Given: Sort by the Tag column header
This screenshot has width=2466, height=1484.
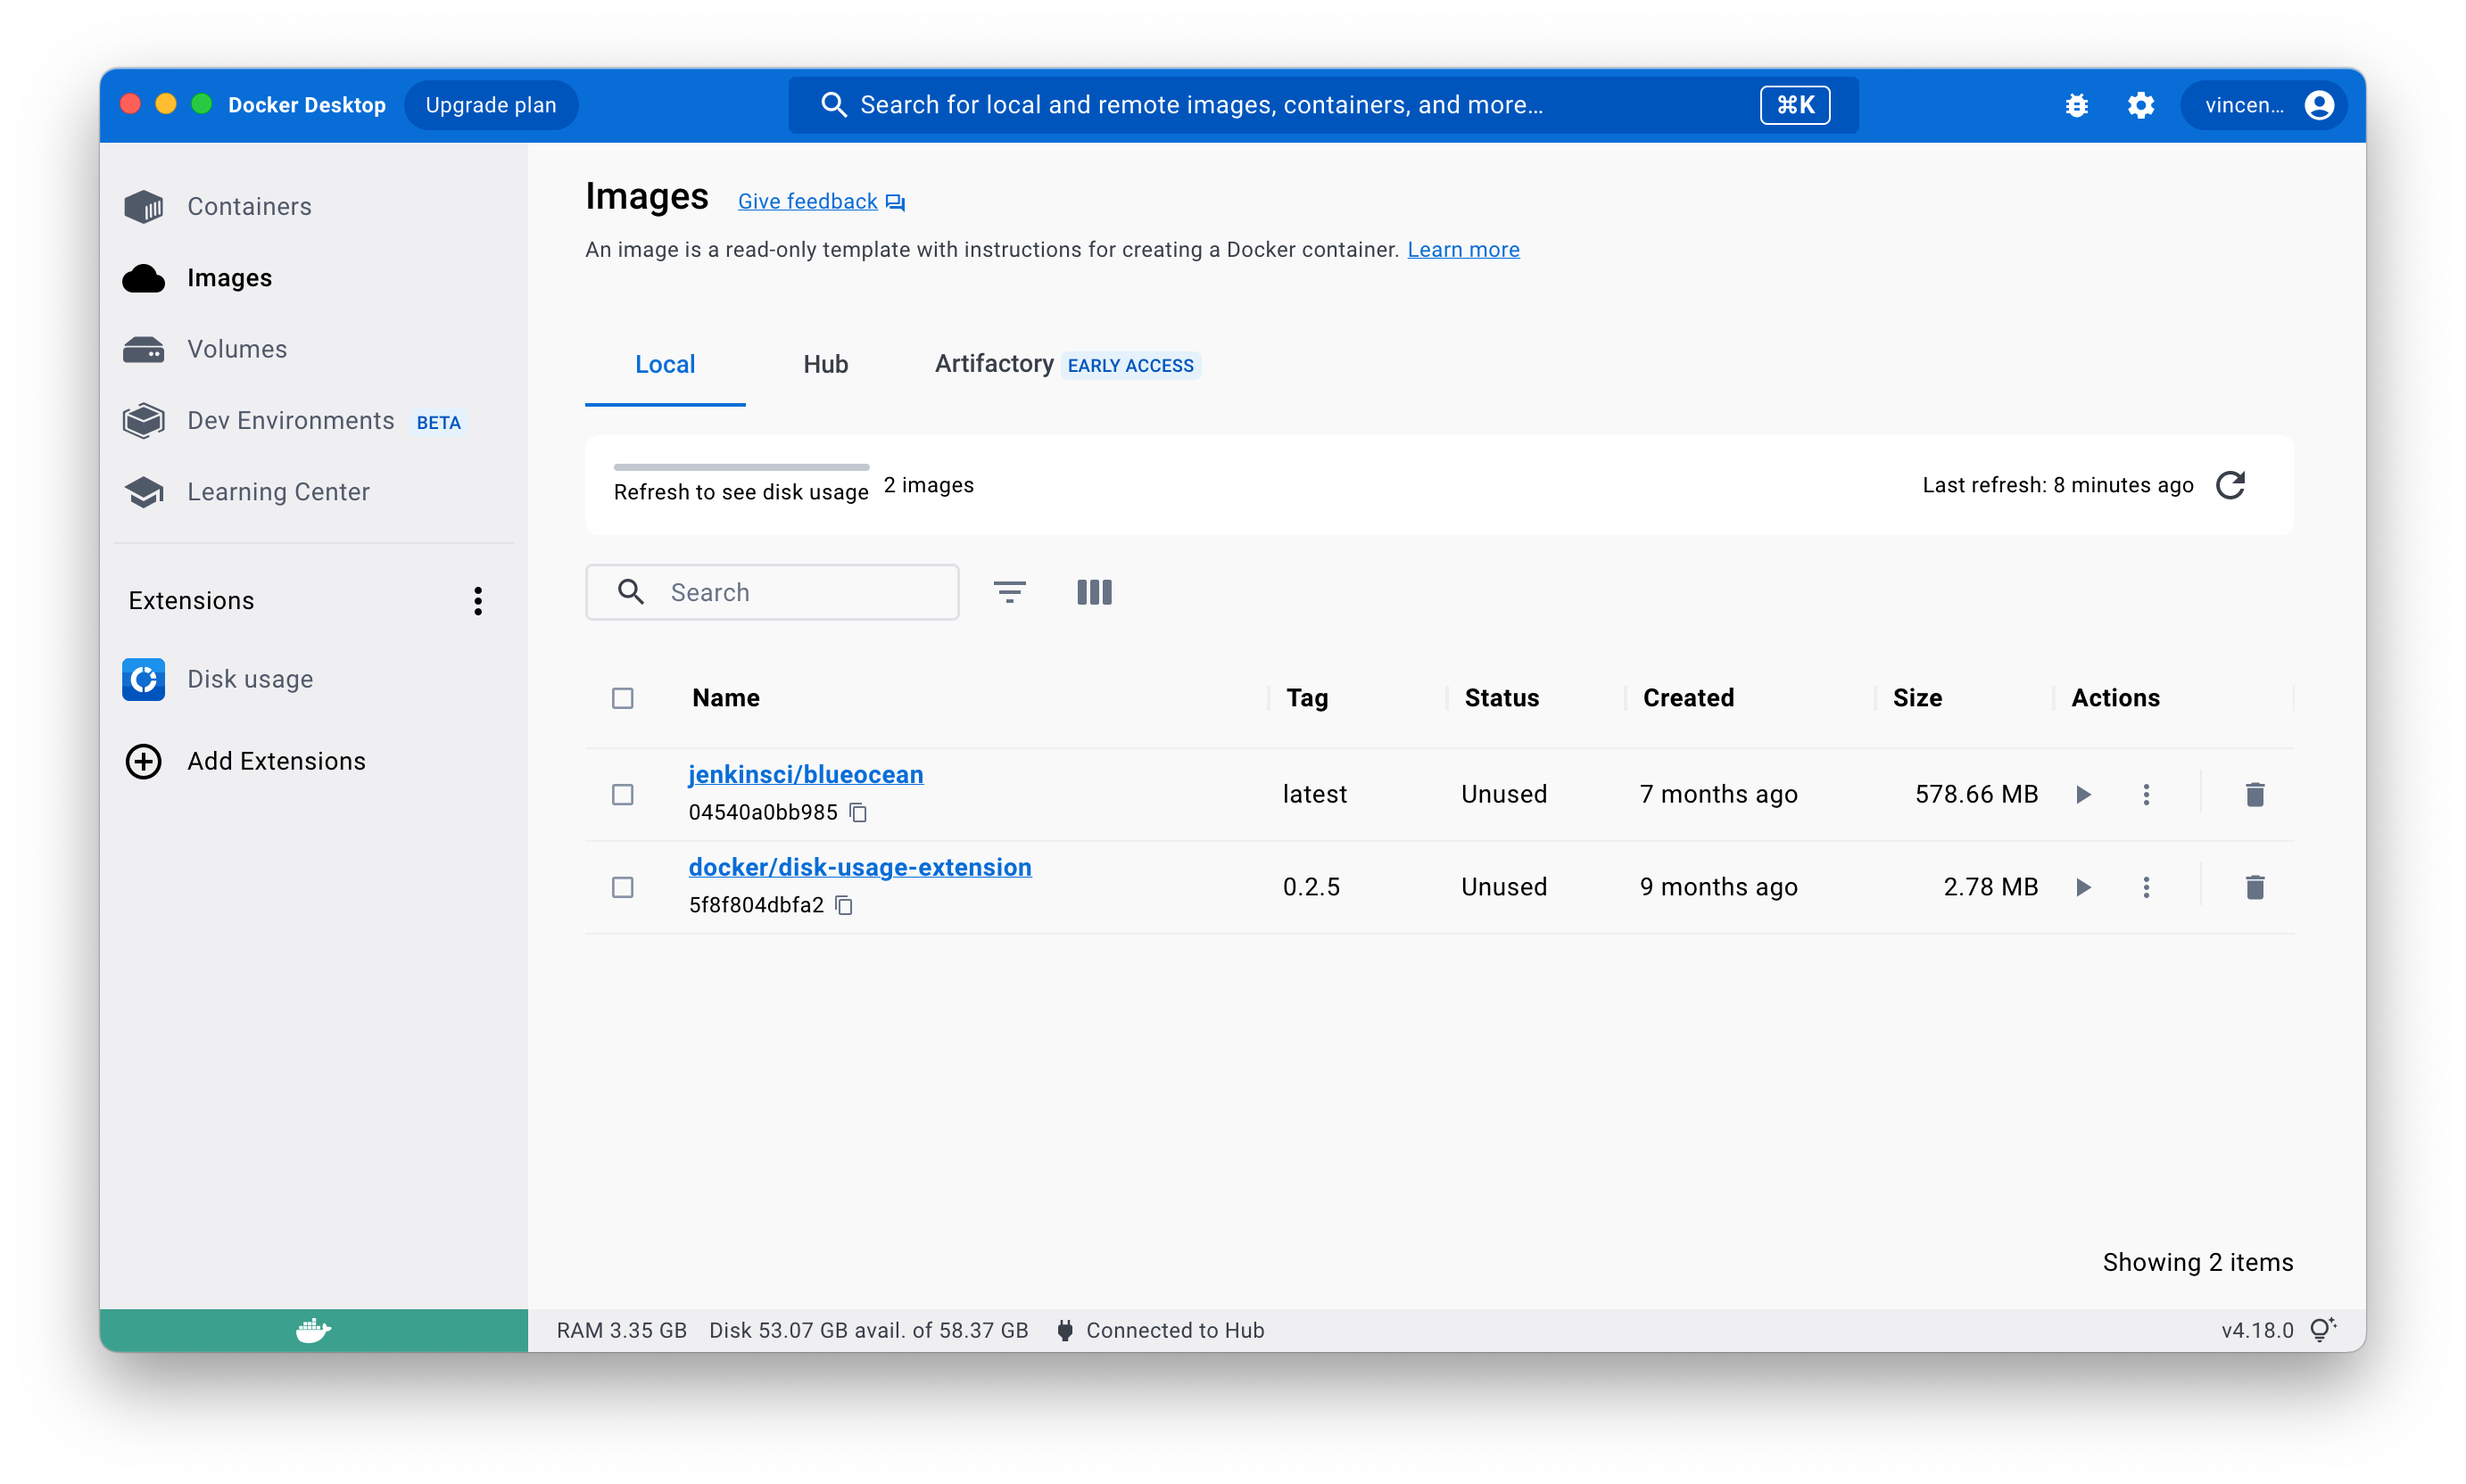Looking at the screenshot, I should (1306, 698).
